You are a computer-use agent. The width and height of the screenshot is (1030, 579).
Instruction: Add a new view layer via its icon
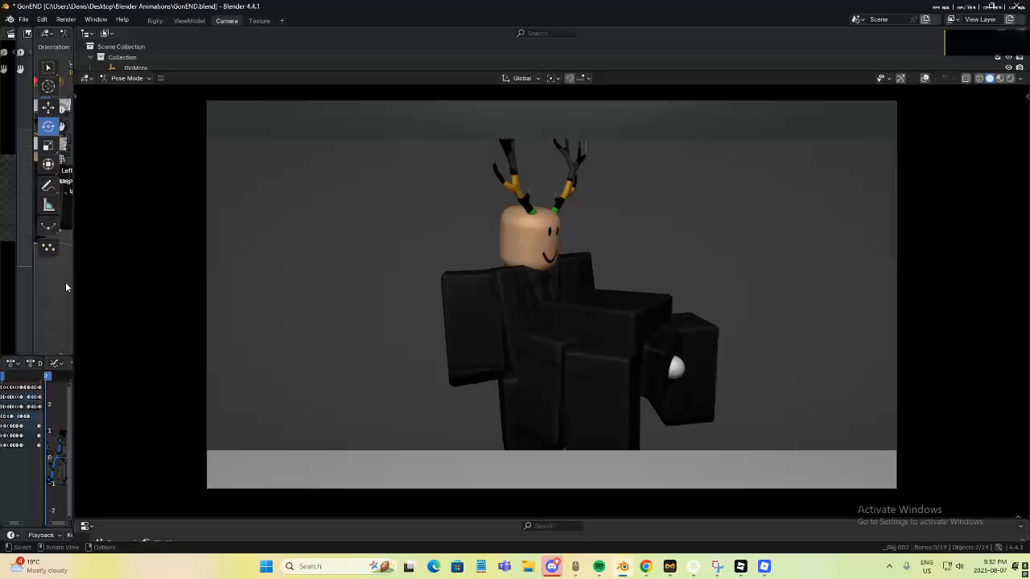tap(1010, 19)
